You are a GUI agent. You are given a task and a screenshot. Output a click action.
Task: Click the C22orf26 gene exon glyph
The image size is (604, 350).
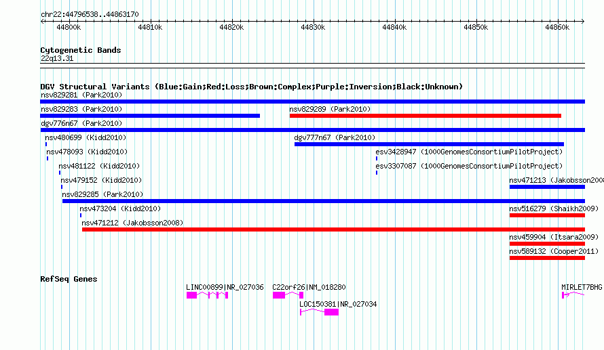coord(288,295)
